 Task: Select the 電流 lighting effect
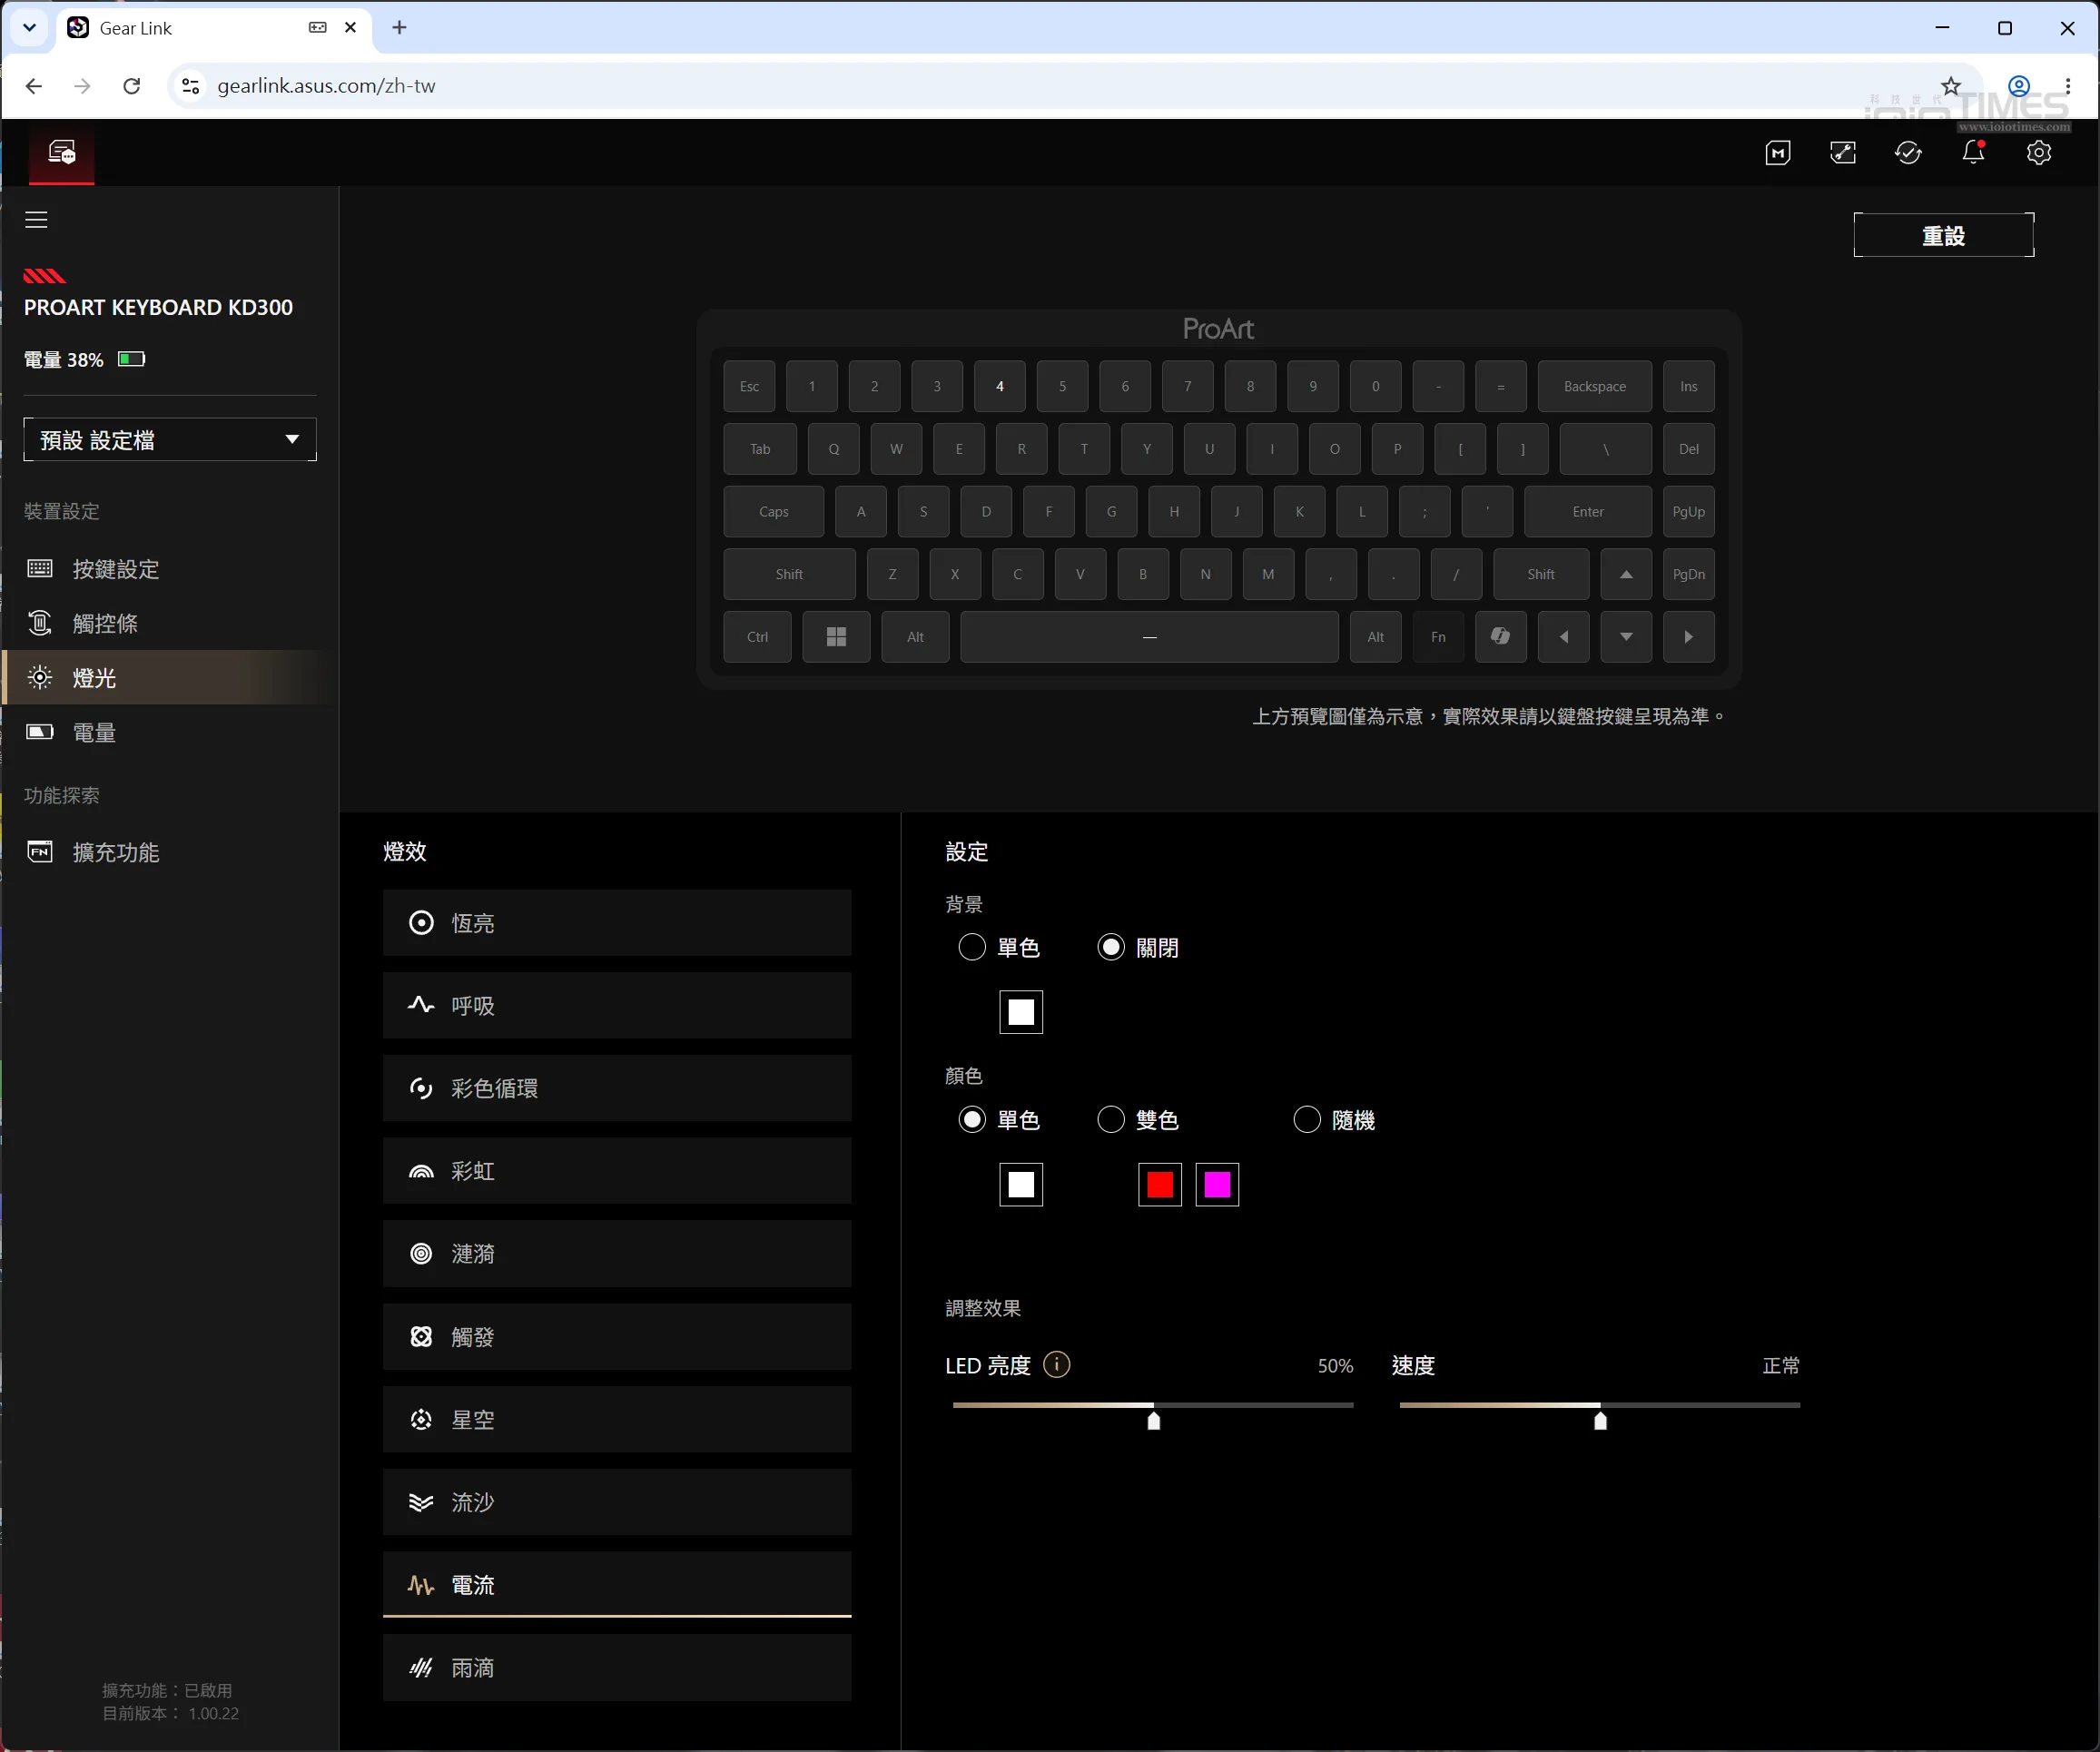(617, 1585)
